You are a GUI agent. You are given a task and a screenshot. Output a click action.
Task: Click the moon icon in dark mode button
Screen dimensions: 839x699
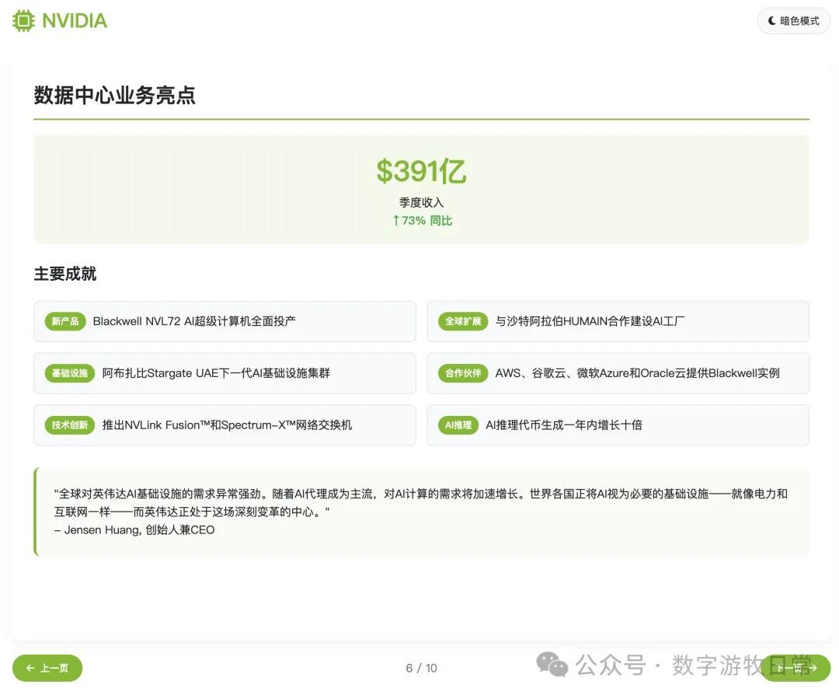tap(770, 21)
